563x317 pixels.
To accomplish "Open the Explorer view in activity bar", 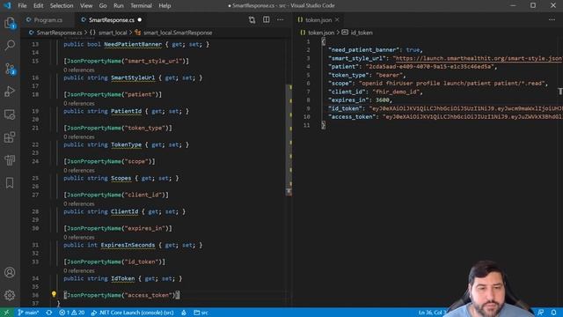I will (x=10, y=23).
